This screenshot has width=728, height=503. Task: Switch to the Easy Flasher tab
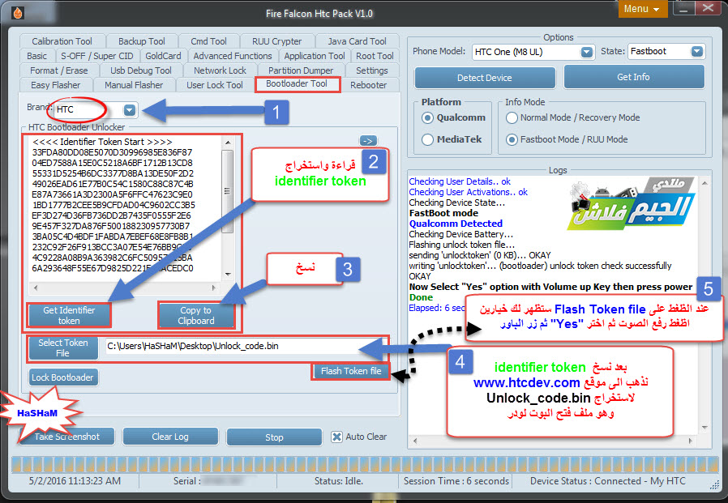pyautogui.click(x=55, y=85)
